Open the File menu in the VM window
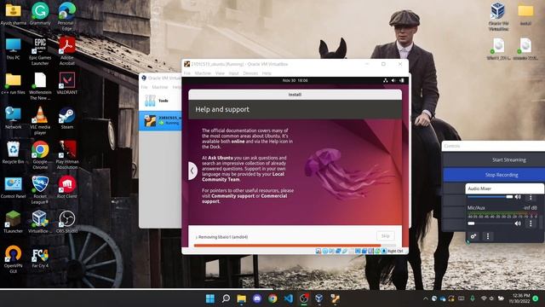The height and width of the screenshot is (307, 545). tap(187, 73)
